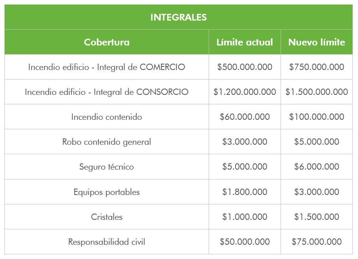Select the $100.000.000 new limit value

[x=317, y=117]
